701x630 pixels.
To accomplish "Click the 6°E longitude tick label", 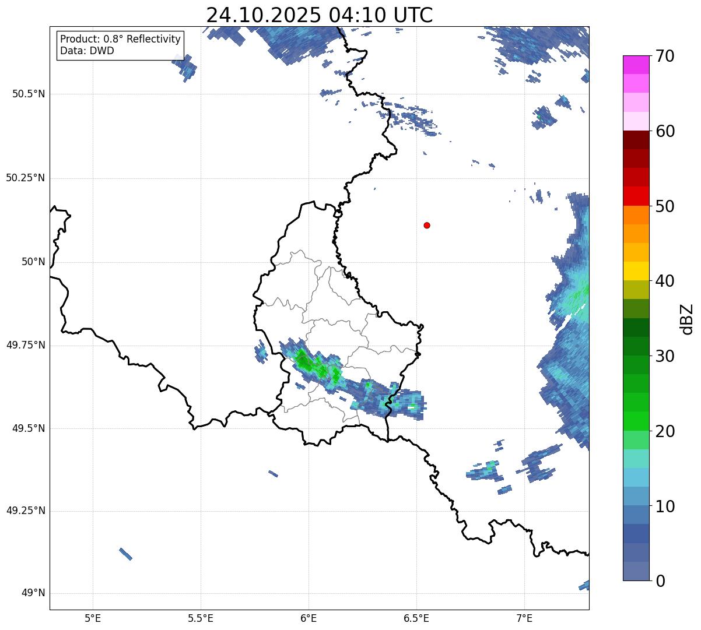I will coord(309,618).
